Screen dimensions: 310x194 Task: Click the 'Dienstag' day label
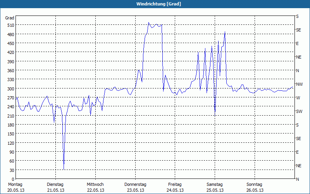point(55,185)
